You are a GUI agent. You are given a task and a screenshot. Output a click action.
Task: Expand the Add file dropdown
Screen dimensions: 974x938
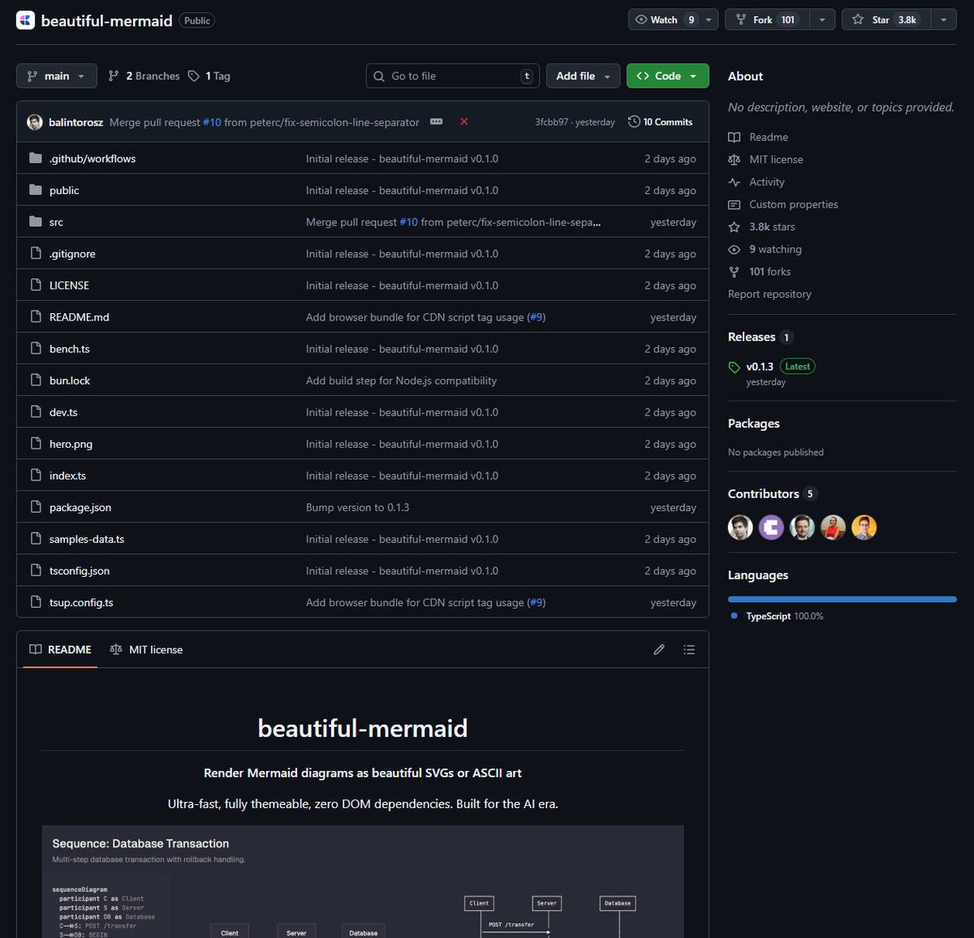tap(583, 75)
